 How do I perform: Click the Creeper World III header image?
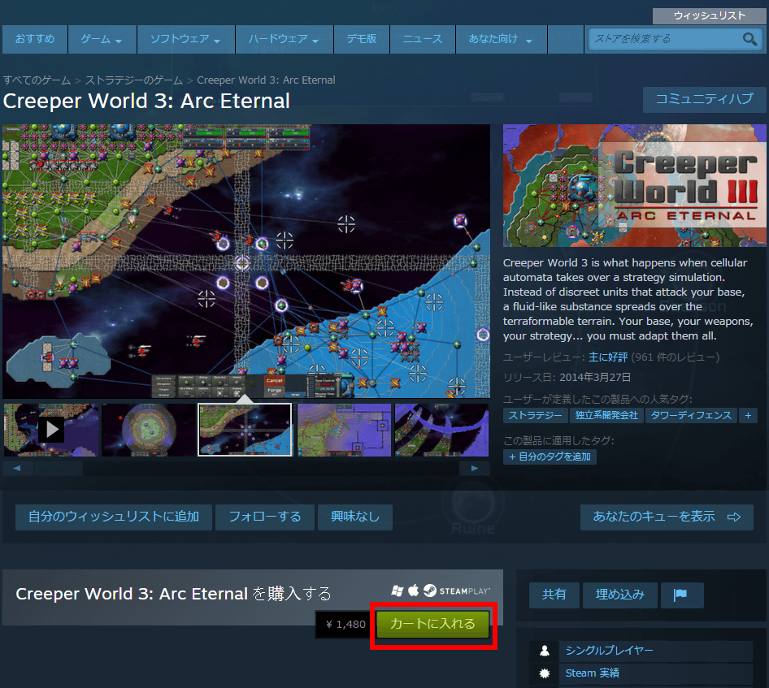[635, 186]
